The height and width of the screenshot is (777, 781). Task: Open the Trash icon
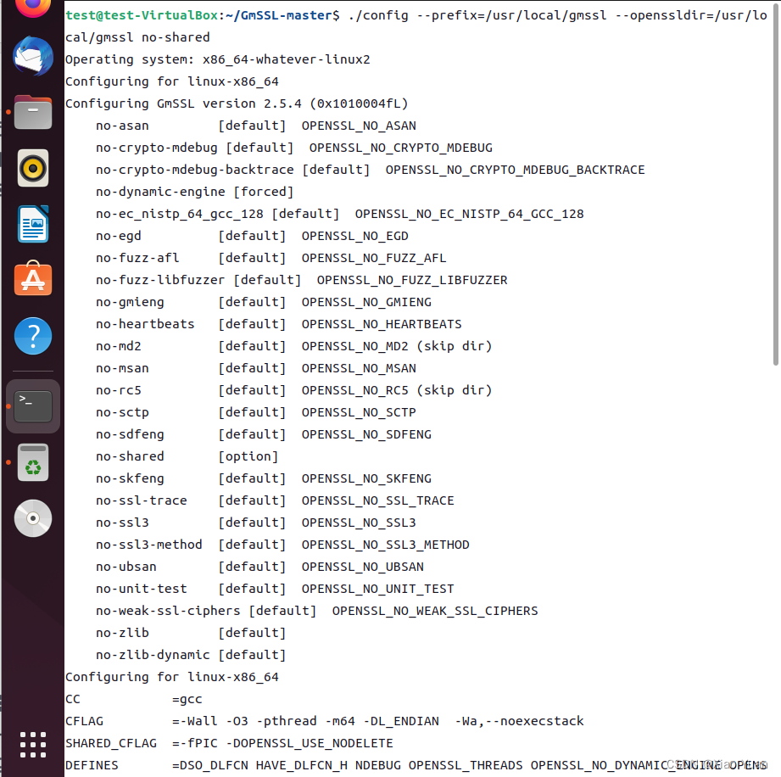pos(33,462)
